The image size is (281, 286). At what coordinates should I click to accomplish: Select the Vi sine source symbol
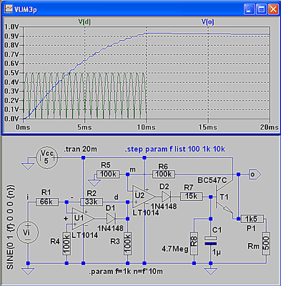[28, 232]
